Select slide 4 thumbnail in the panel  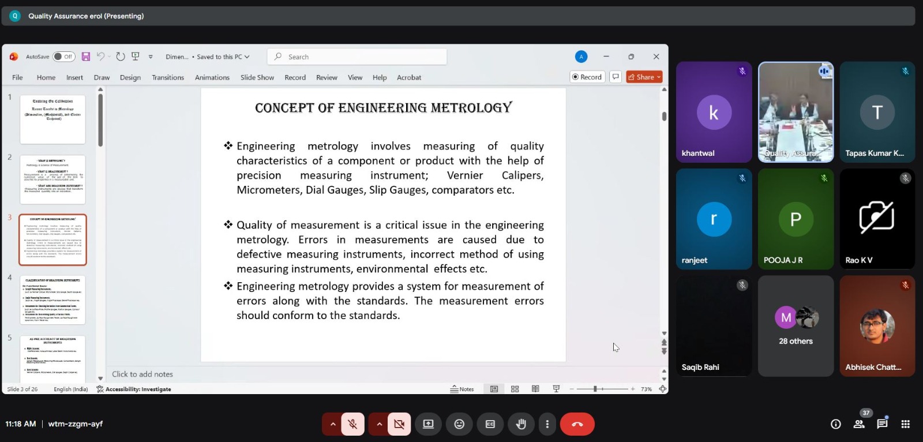52,300
